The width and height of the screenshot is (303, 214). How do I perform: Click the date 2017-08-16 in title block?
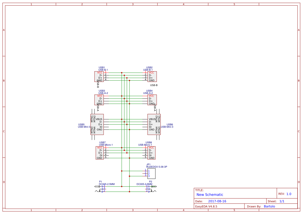[218, 201]
